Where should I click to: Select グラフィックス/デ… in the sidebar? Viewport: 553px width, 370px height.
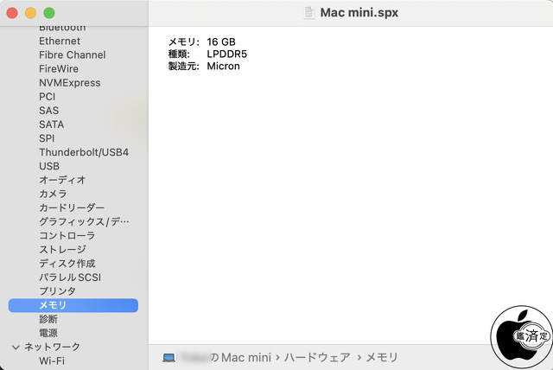(x=84, y=222)
